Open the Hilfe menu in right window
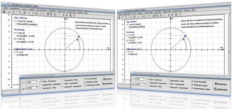The width and height of the screenshot is (232, 109). (193, 10)
